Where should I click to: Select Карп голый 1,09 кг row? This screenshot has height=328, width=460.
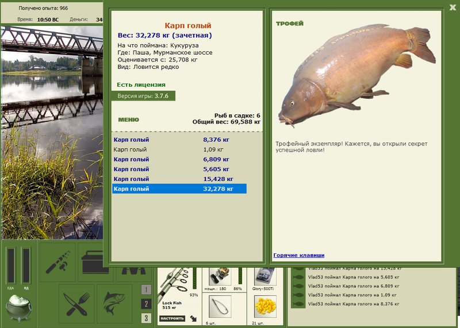[x=179, y=149]
